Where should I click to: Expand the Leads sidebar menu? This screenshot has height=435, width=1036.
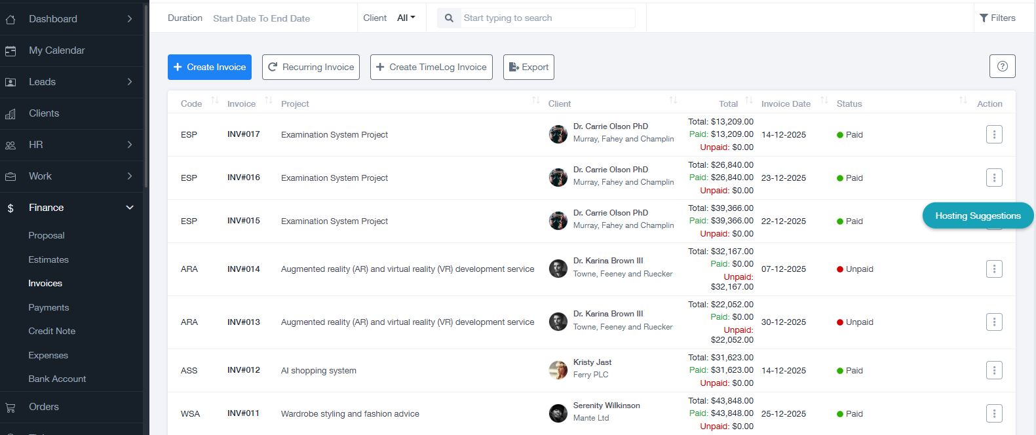point(129,82)
